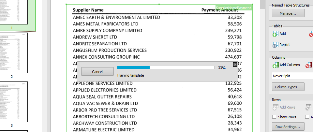The height and width of the screenshot is (132, 313).
Task: Cancel the template training
Action: point(97,72)
